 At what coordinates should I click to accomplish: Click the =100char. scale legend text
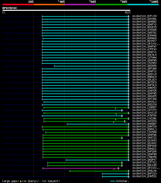tap(122, 181)
